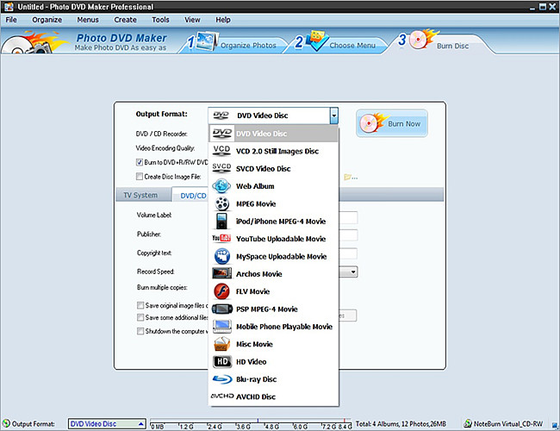560x431 pixels.
Task: Pick the SVCD logo icon in list
Action: [221, 168]
